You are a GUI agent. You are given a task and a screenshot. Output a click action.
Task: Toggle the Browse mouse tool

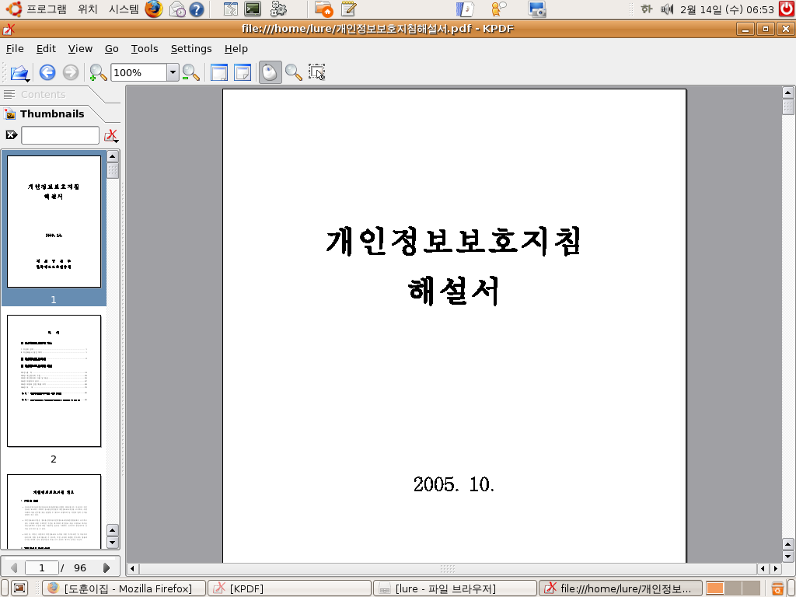click(x=269, y=72)
